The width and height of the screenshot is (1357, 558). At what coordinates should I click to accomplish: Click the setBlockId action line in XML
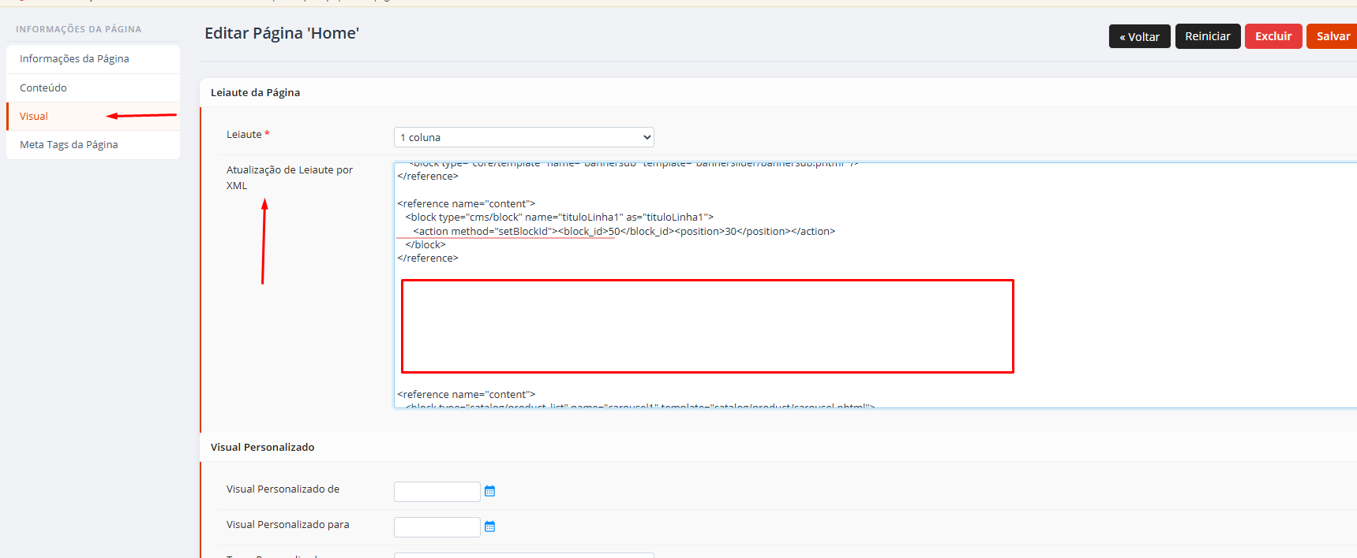624,231
